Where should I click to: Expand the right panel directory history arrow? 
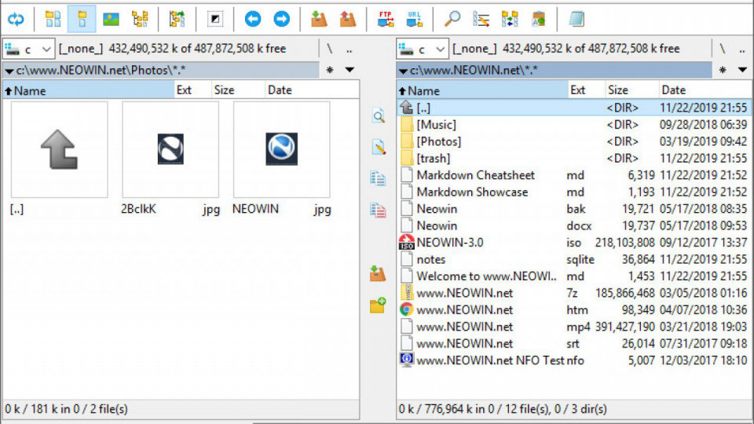(742, 71)
